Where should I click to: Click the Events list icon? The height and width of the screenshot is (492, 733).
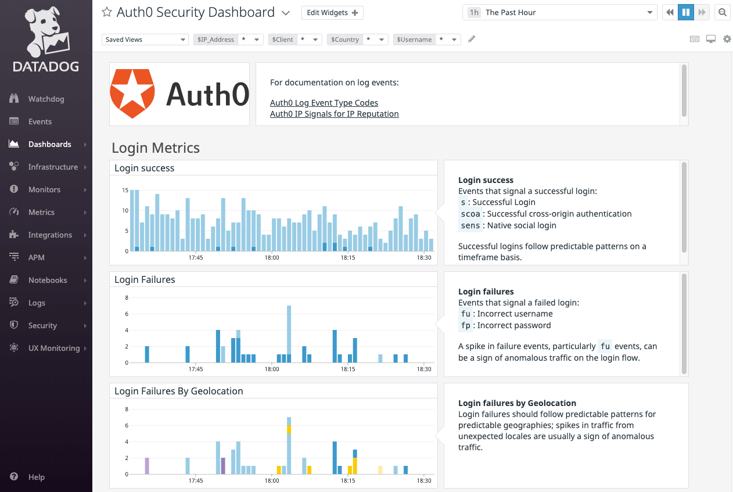[x=15, y=121]
